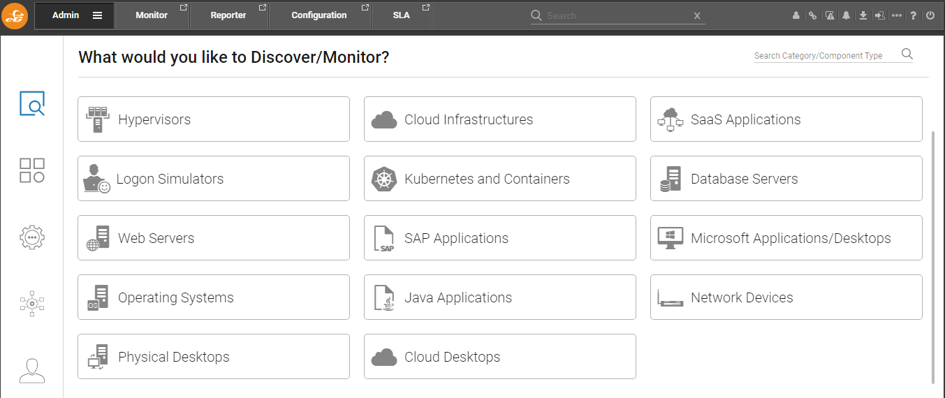Open the warning triangle alerts icon
This screenshot has width=945, height=398.
[830, 15]
